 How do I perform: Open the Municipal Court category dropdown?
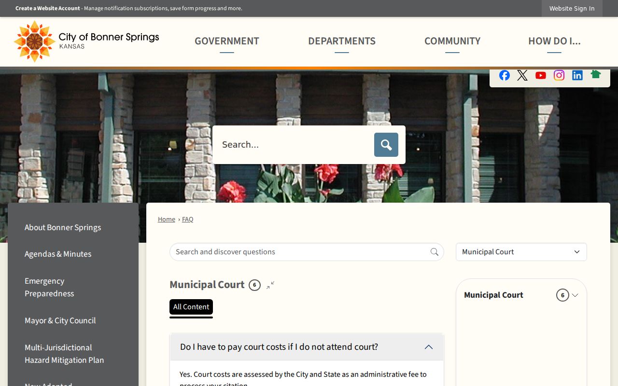click(521, 252)
